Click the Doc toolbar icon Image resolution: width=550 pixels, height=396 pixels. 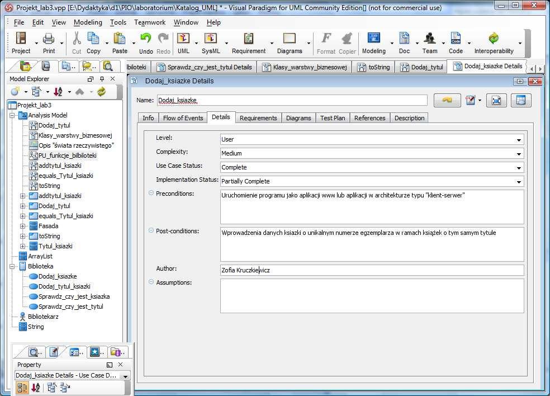[404, 43]
